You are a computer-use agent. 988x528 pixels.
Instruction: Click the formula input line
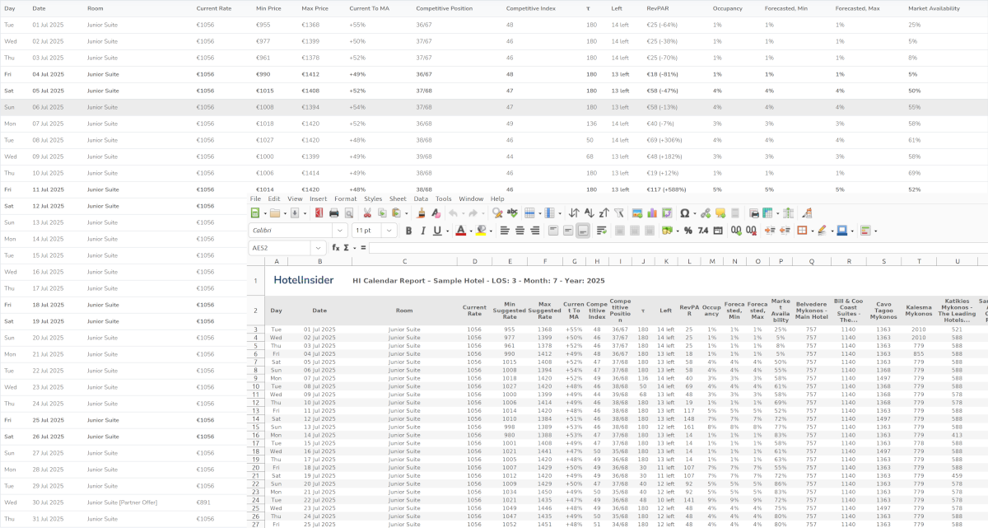click(678, 247)
